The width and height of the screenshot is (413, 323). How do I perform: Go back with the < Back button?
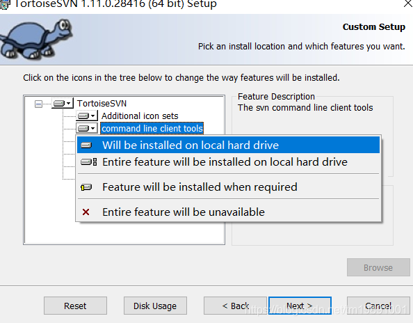(235, 306)
